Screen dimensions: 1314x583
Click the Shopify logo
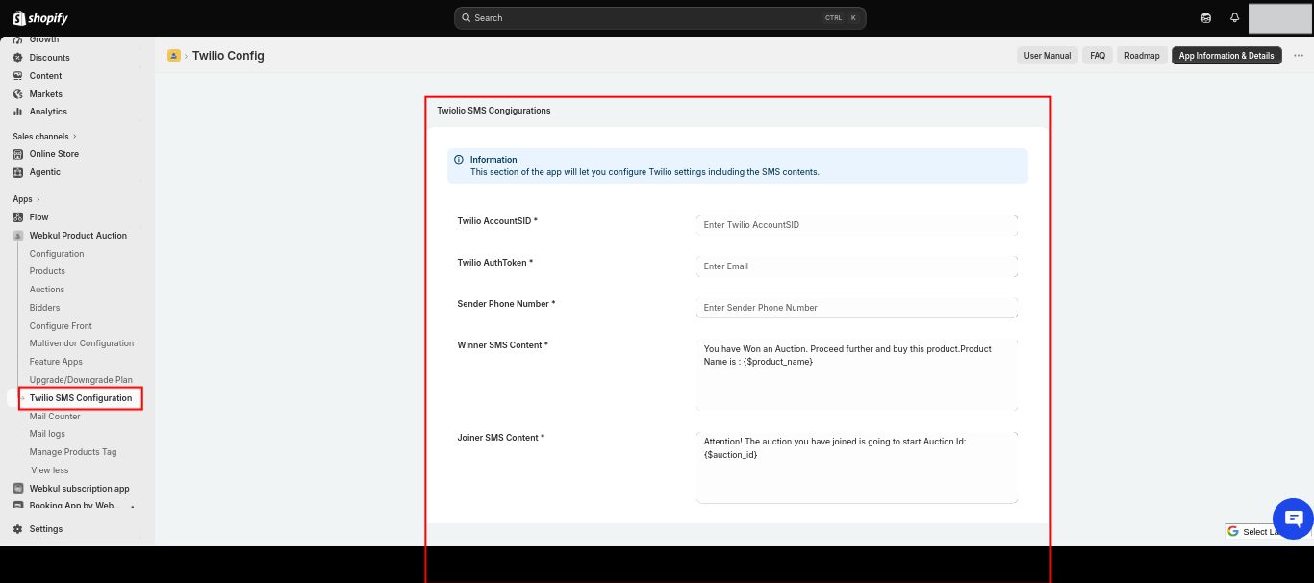click(x=40, y=18)
